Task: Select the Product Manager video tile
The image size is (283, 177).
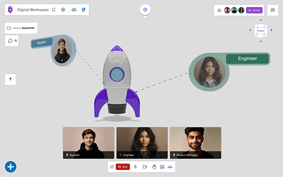Action: point(196,143)
